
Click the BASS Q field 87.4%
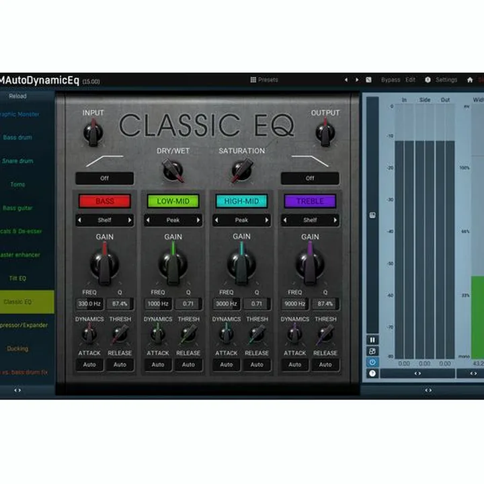120,304
